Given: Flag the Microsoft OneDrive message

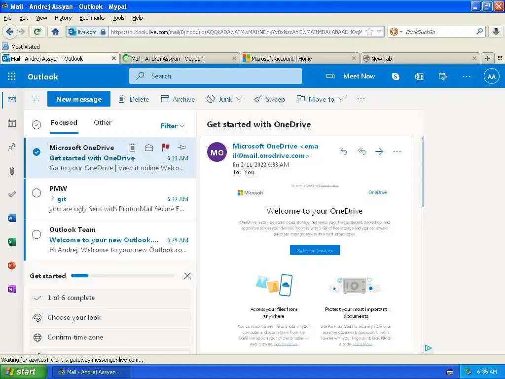Looking at the screenshot, I should (x=165, y=147).
